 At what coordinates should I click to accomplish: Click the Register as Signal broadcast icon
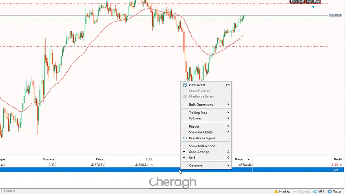pyautogui.click(x=185, y=138)
